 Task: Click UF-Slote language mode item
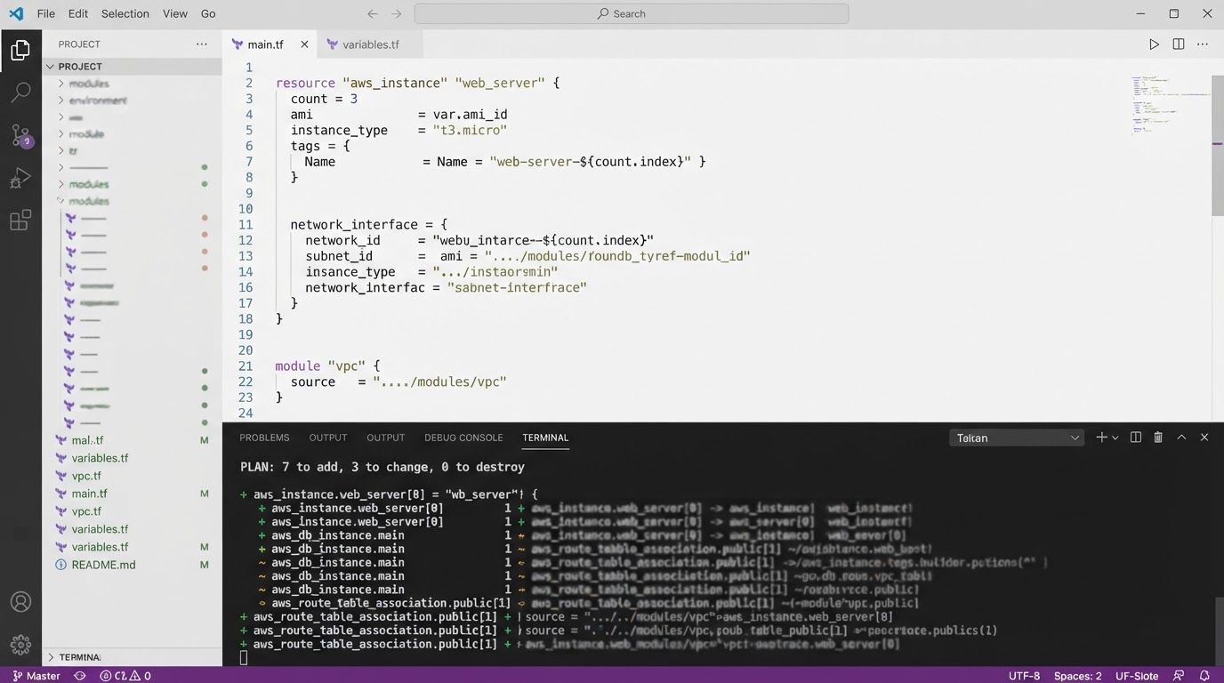click(x=1136, y=675)
